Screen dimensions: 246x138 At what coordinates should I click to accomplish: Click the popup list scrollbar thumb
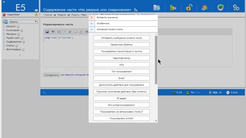tap(156, 60)
